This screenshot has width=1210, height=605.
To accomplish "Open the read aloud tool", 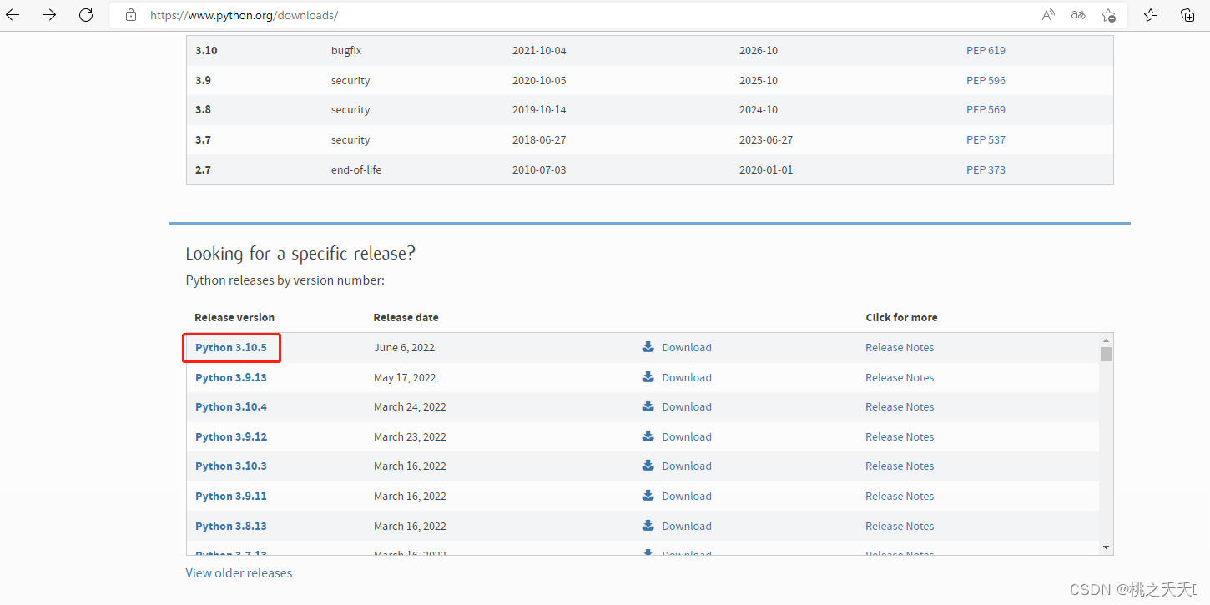I will 1049,15.
